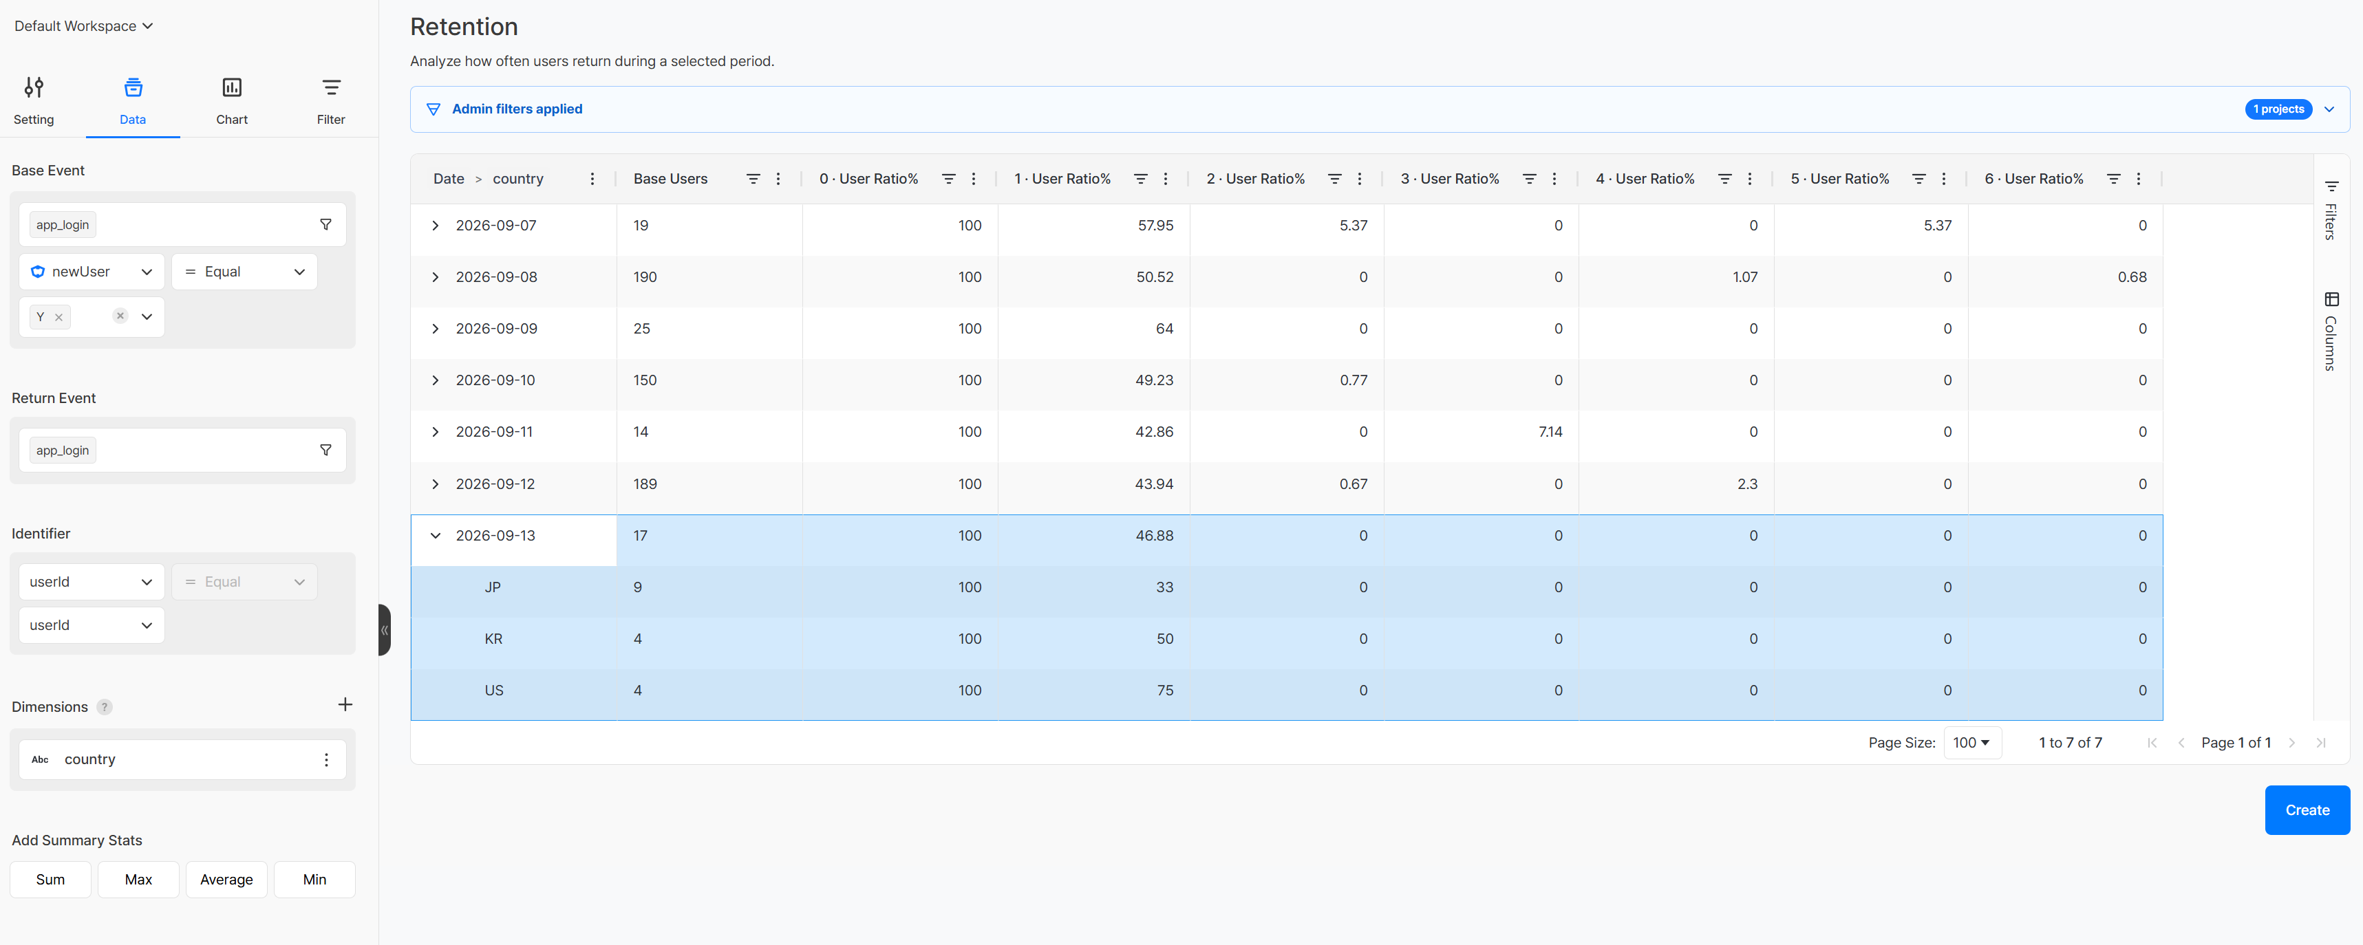The width and height of the screenshot is (2363, 945).
Task: Collapse the 2026-09-13 row
Action: click(436, 535)
